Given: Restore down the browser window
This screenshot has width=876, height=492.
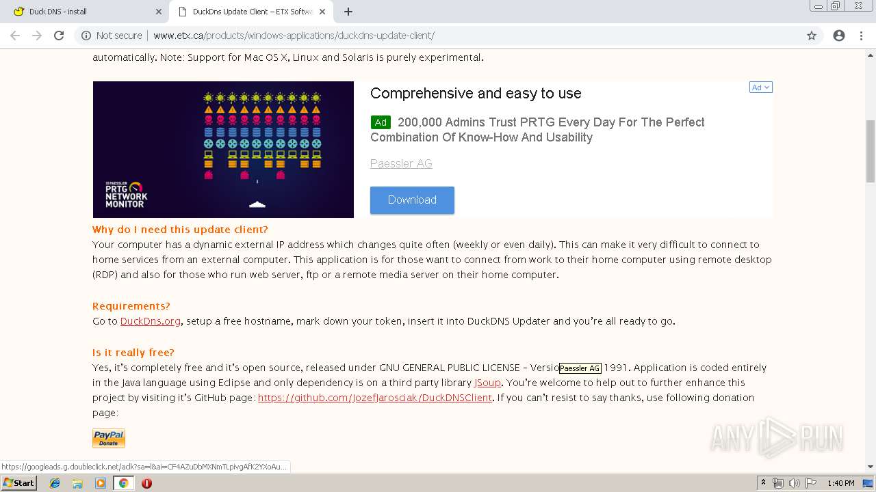Looking at the screenshot, I should (836, 6).
